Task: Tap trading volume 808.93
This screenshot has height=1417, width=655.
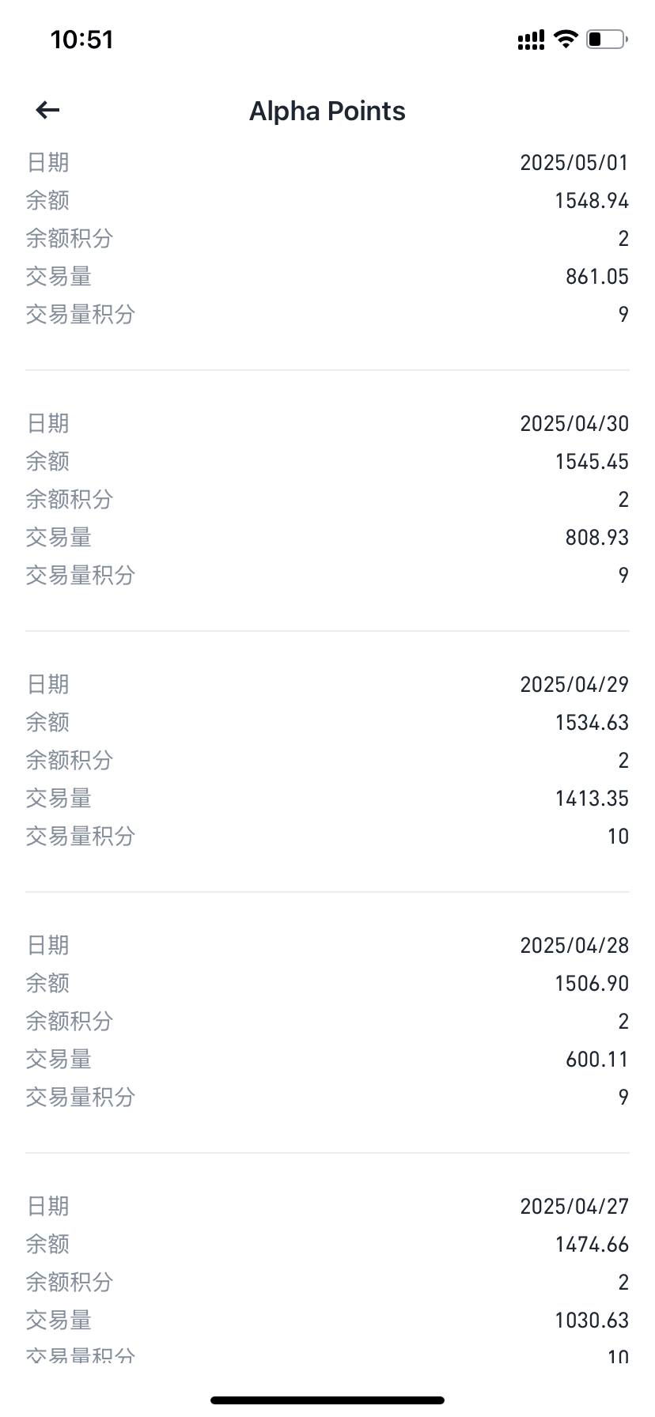Action: click(596, 538)
